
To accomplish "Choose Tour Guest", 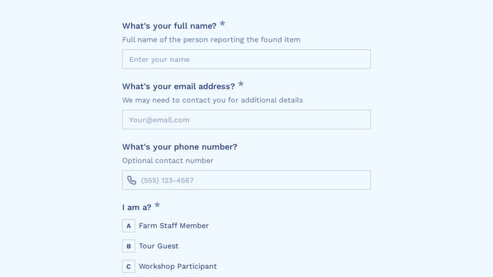I will coord(158,246).
